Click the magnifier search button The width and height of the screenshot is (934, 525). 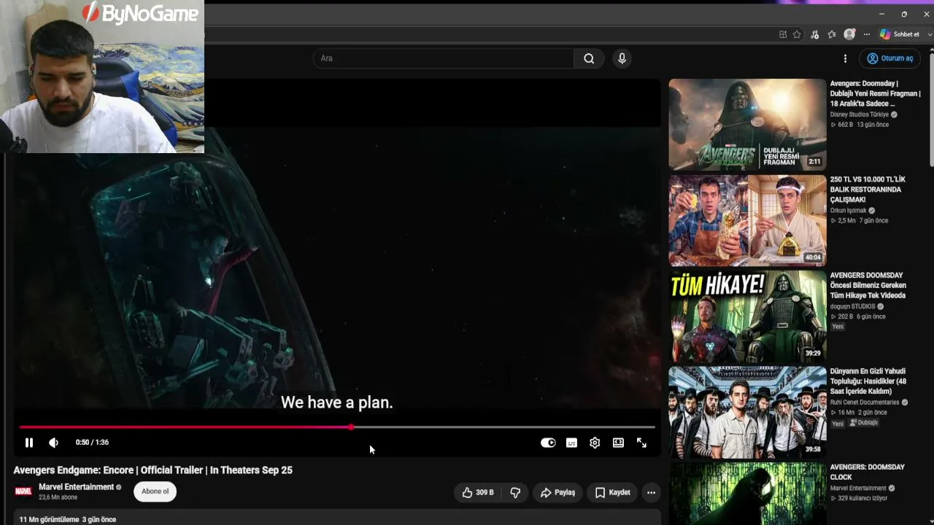coord(589,58)
